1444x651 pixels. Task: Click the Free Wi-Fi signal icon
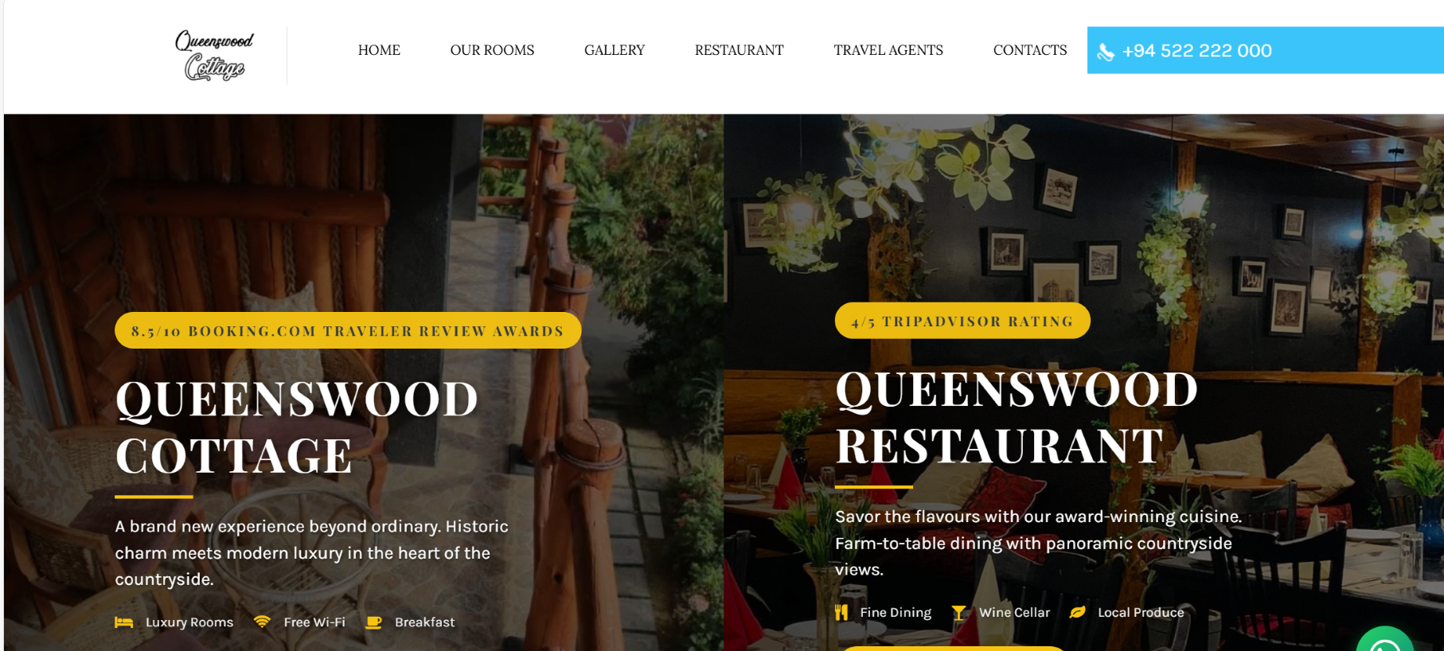tap(262, 622)
